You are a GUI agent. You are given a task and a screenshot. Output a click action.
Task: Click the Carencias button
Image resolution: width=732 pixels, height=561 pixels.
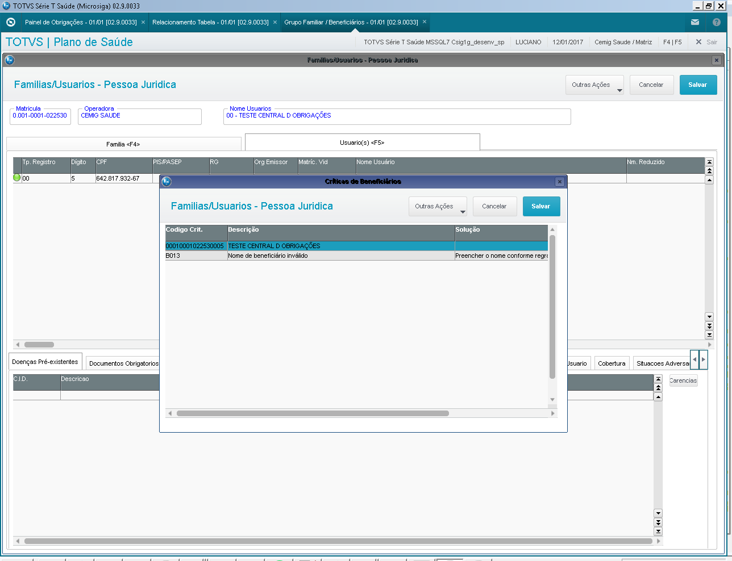[x=683, y=380]
